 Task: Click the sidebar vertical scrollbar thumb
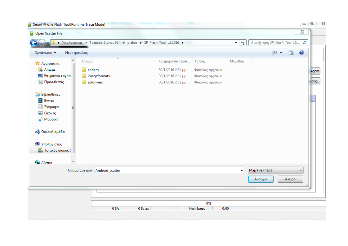[x=73, y=108]
